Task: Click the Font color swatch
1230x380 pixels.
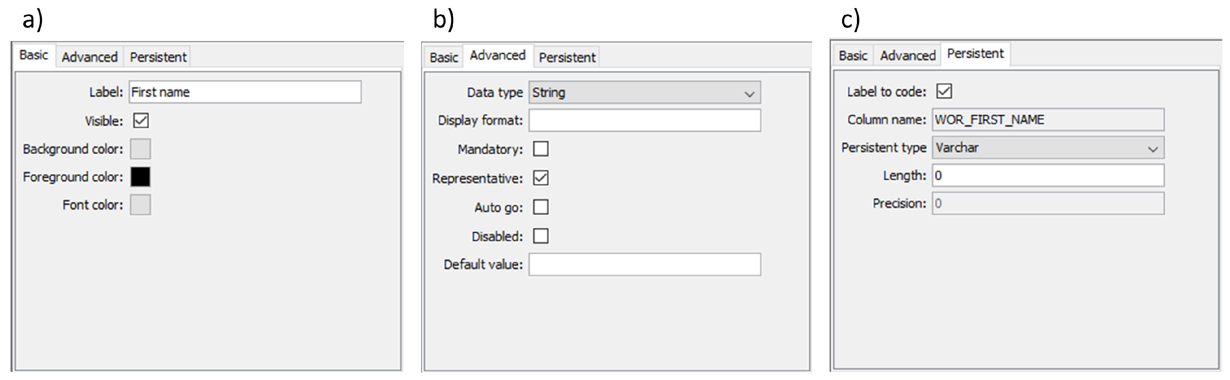Action: (x=141, y=205)
